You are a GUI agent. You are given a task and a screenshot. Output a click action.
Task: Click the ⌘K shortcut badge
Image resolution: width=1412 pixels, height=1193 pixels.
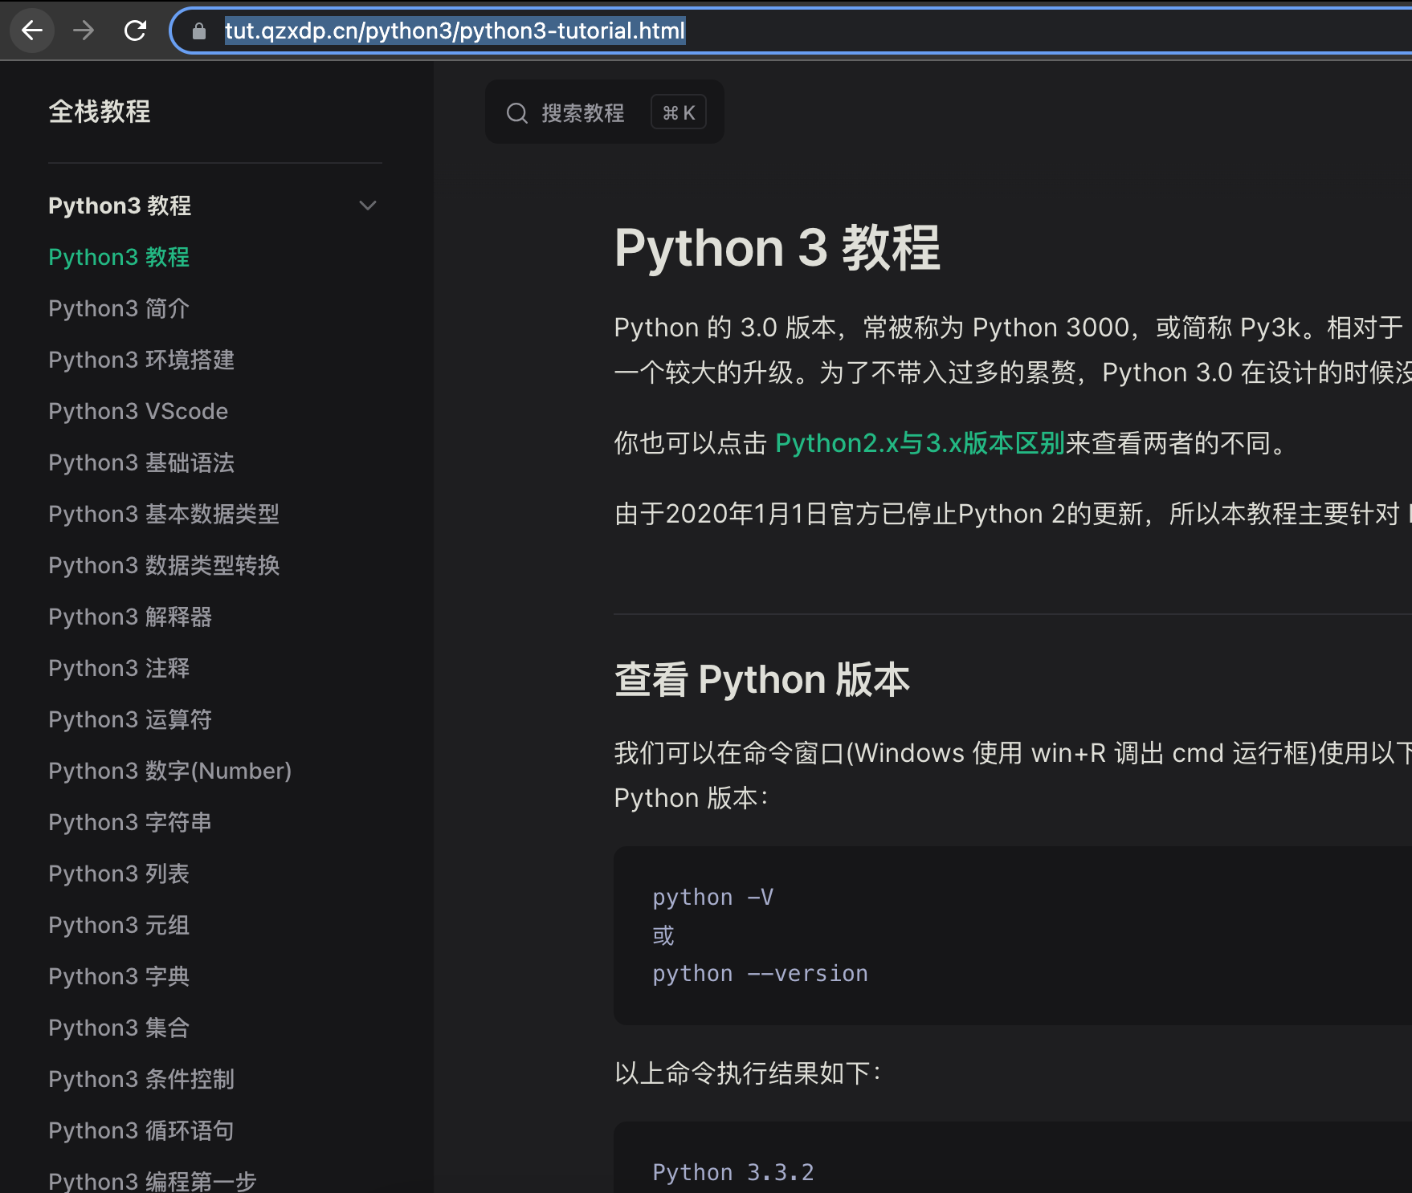tap(678, 112)
